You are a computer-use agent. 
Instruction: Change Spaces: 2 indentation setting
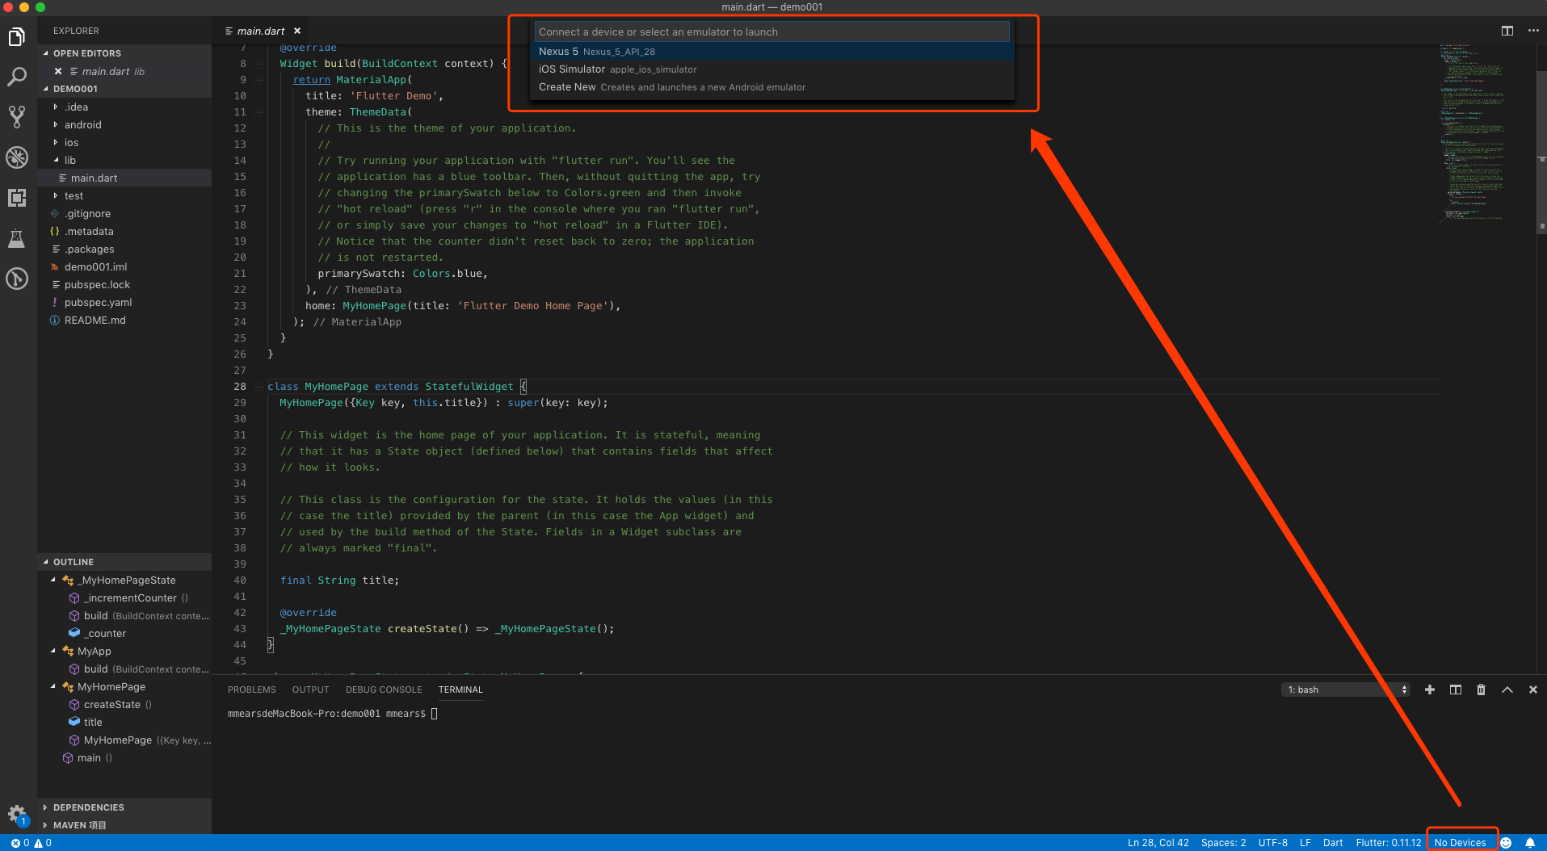(x=1223, y=843)
